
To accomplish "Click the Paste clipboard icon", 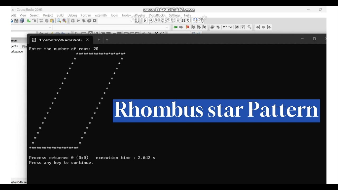I will 52,21.
